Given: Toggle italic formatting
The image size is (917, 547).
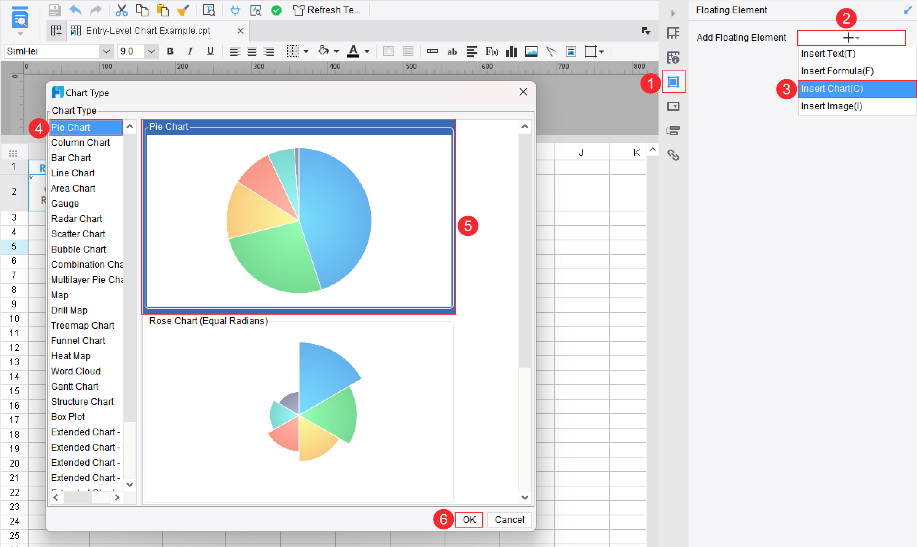Looking at the screenshot, I should pyautogui.click(x=190, y=51).
